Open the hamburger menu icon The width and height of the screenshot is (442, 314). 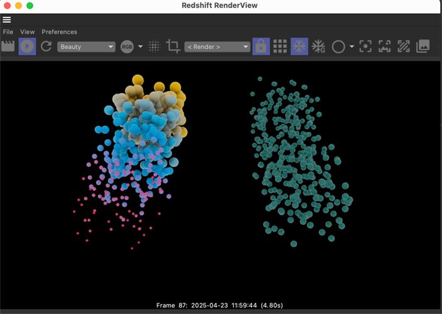(x=7, y=19)
